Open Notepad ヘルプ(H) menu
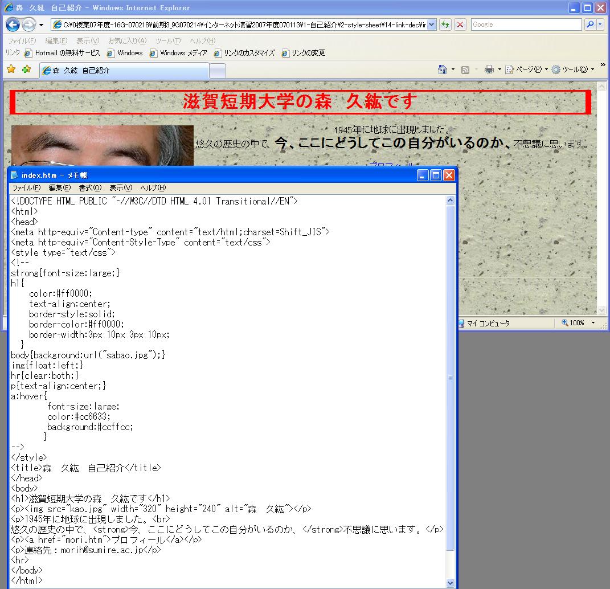 click(153, 188)
